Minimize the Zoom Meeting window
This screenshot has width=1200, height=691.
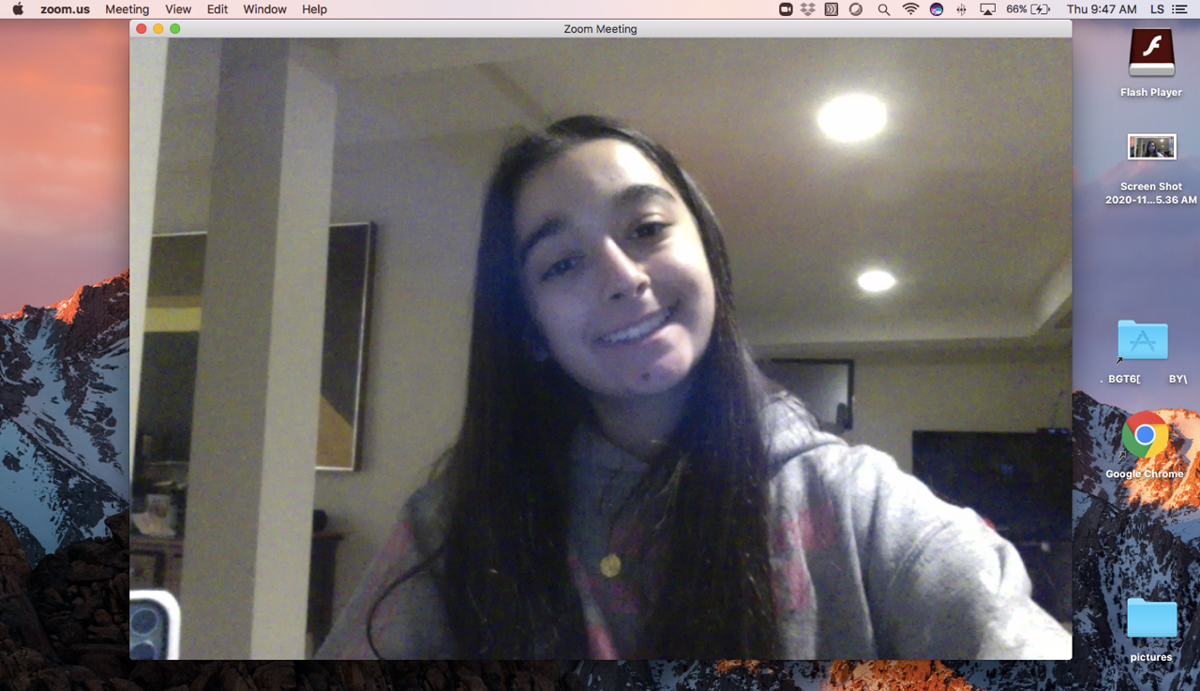[158, 29]
